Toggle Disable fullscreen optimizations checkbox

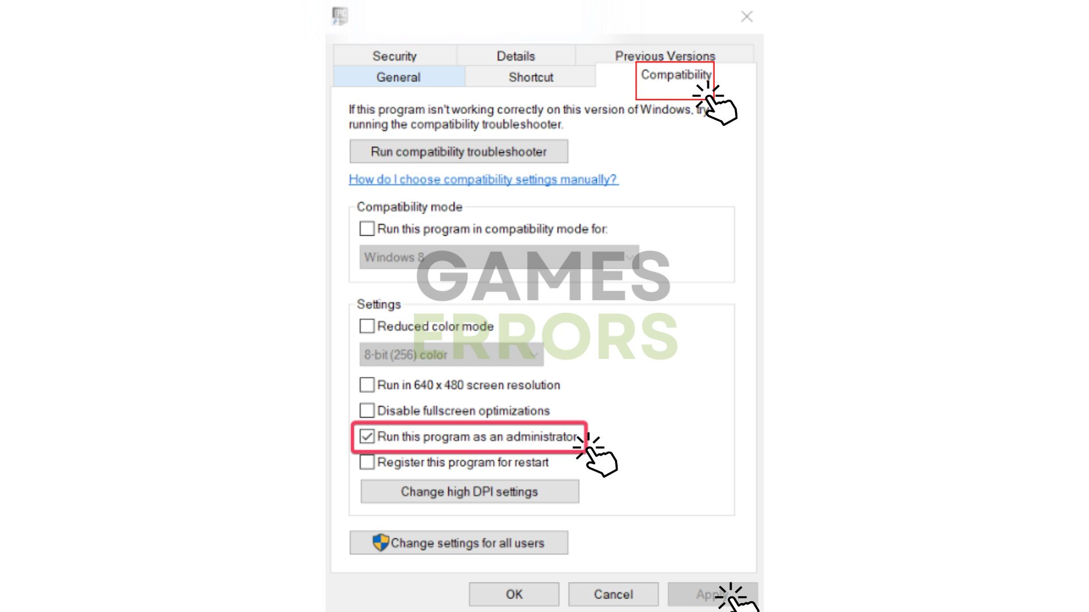click(x=366, y=410)
